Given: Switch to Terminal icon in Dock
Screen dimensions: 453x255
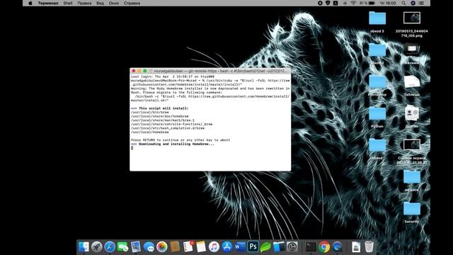Looking at the screenshot, I should coord(311,247).
